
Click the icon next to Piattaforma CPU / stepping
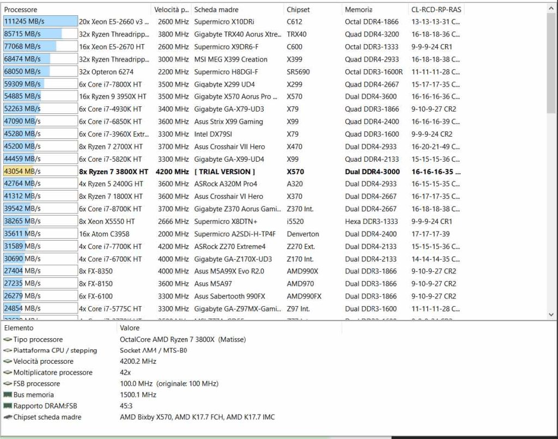pos(8,351)
